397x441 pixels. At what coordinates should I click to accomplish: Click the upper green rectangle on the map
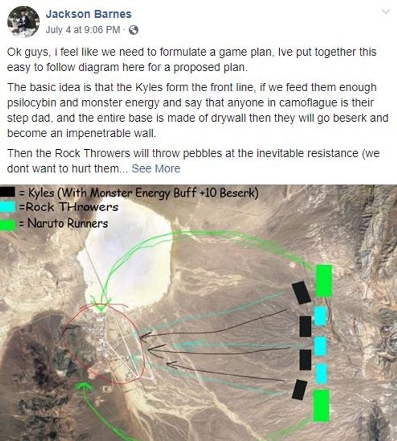324,281
